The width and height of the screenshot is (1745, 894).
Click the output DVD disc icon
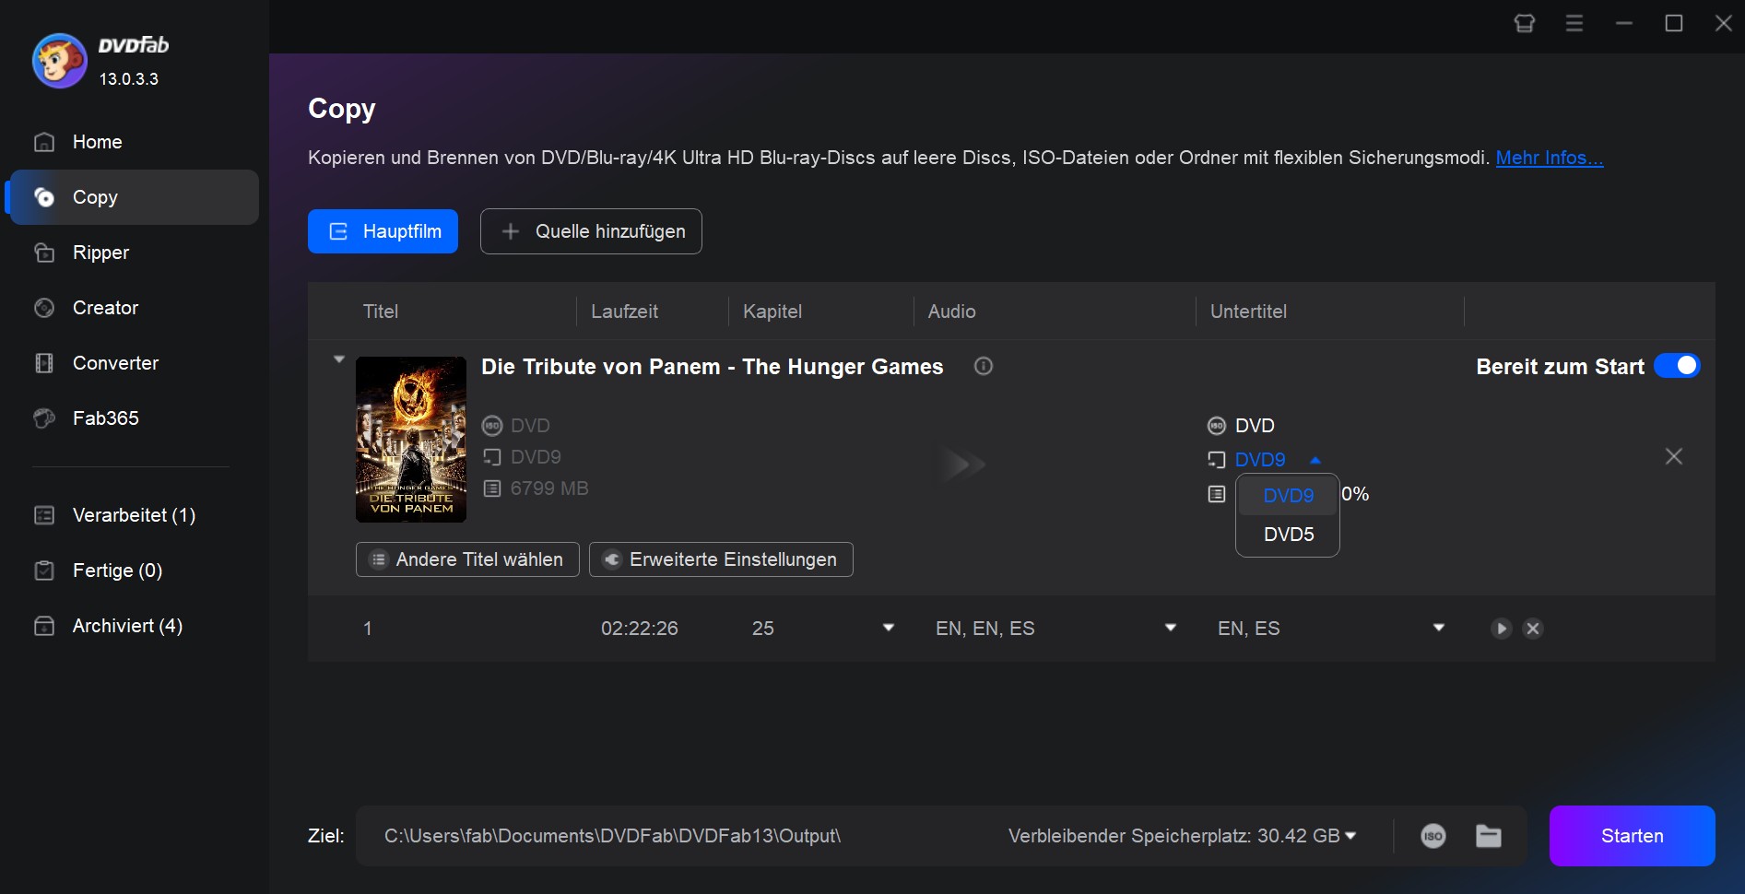(x=1217, y=426)
